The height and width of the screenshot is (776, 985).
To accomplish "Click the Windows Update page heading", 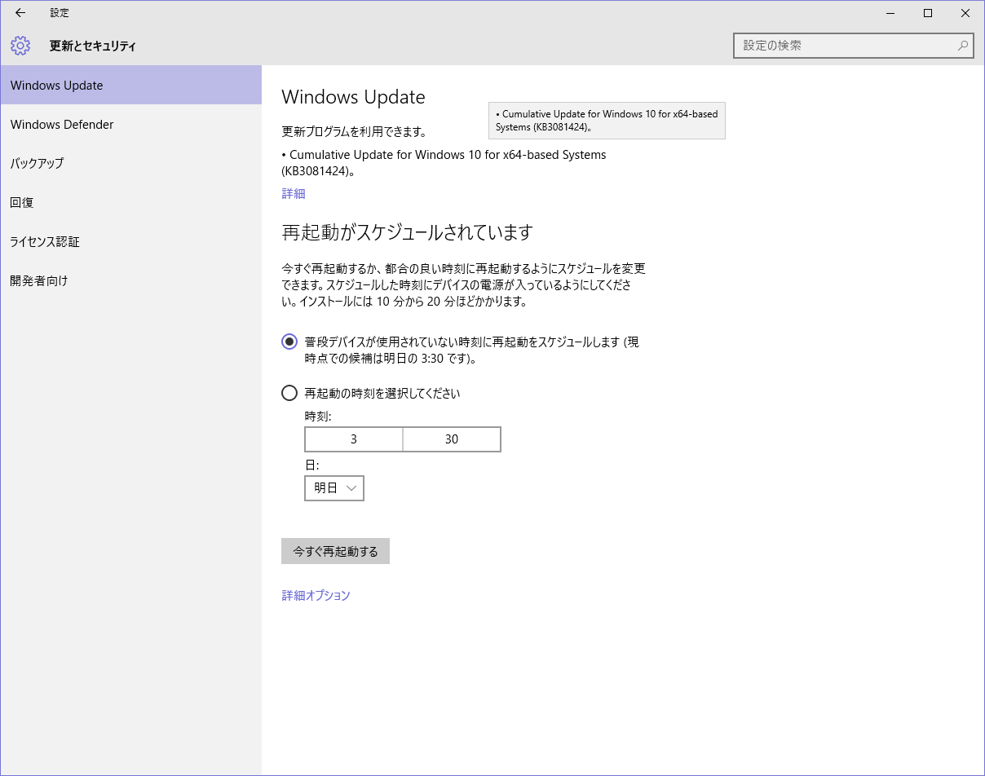I will [354, 97].
